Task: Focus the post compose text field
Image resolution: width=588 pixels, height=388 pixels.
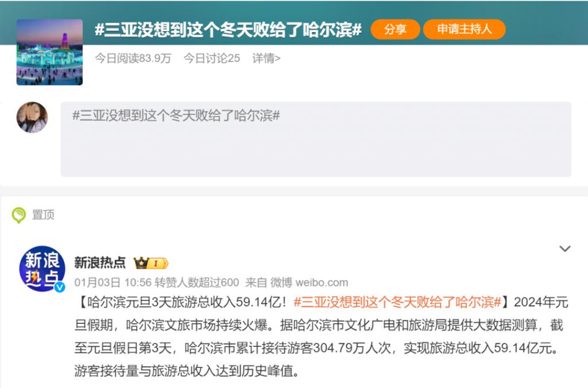Action: tap(316, 139)
